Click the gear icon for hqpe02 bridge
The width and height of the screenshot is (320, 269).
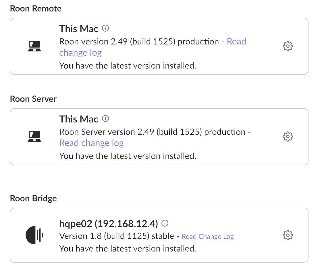point(288,235)
